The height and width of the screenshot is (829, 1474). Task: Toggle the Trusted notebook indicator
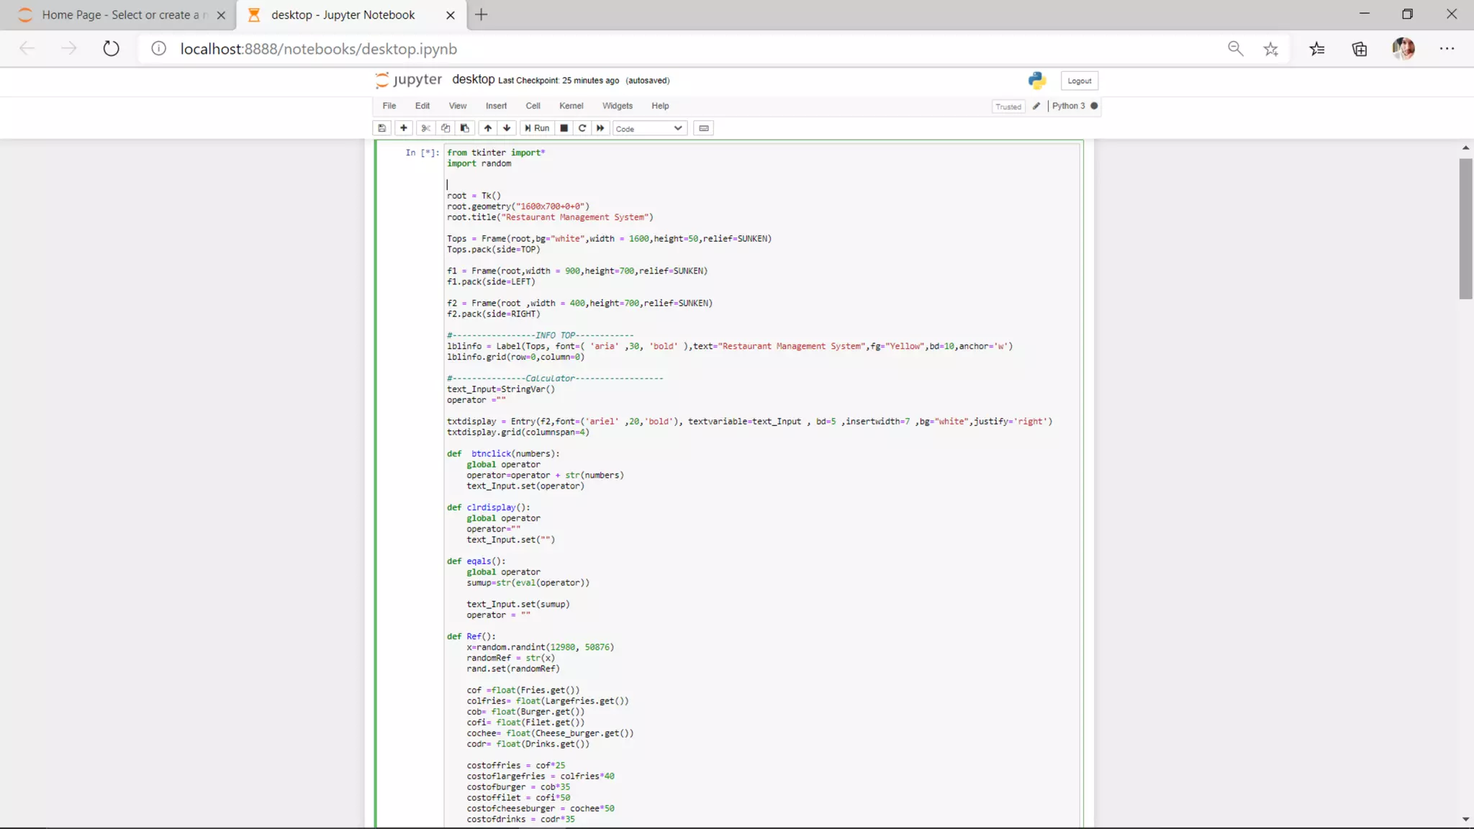point(1008,107)
